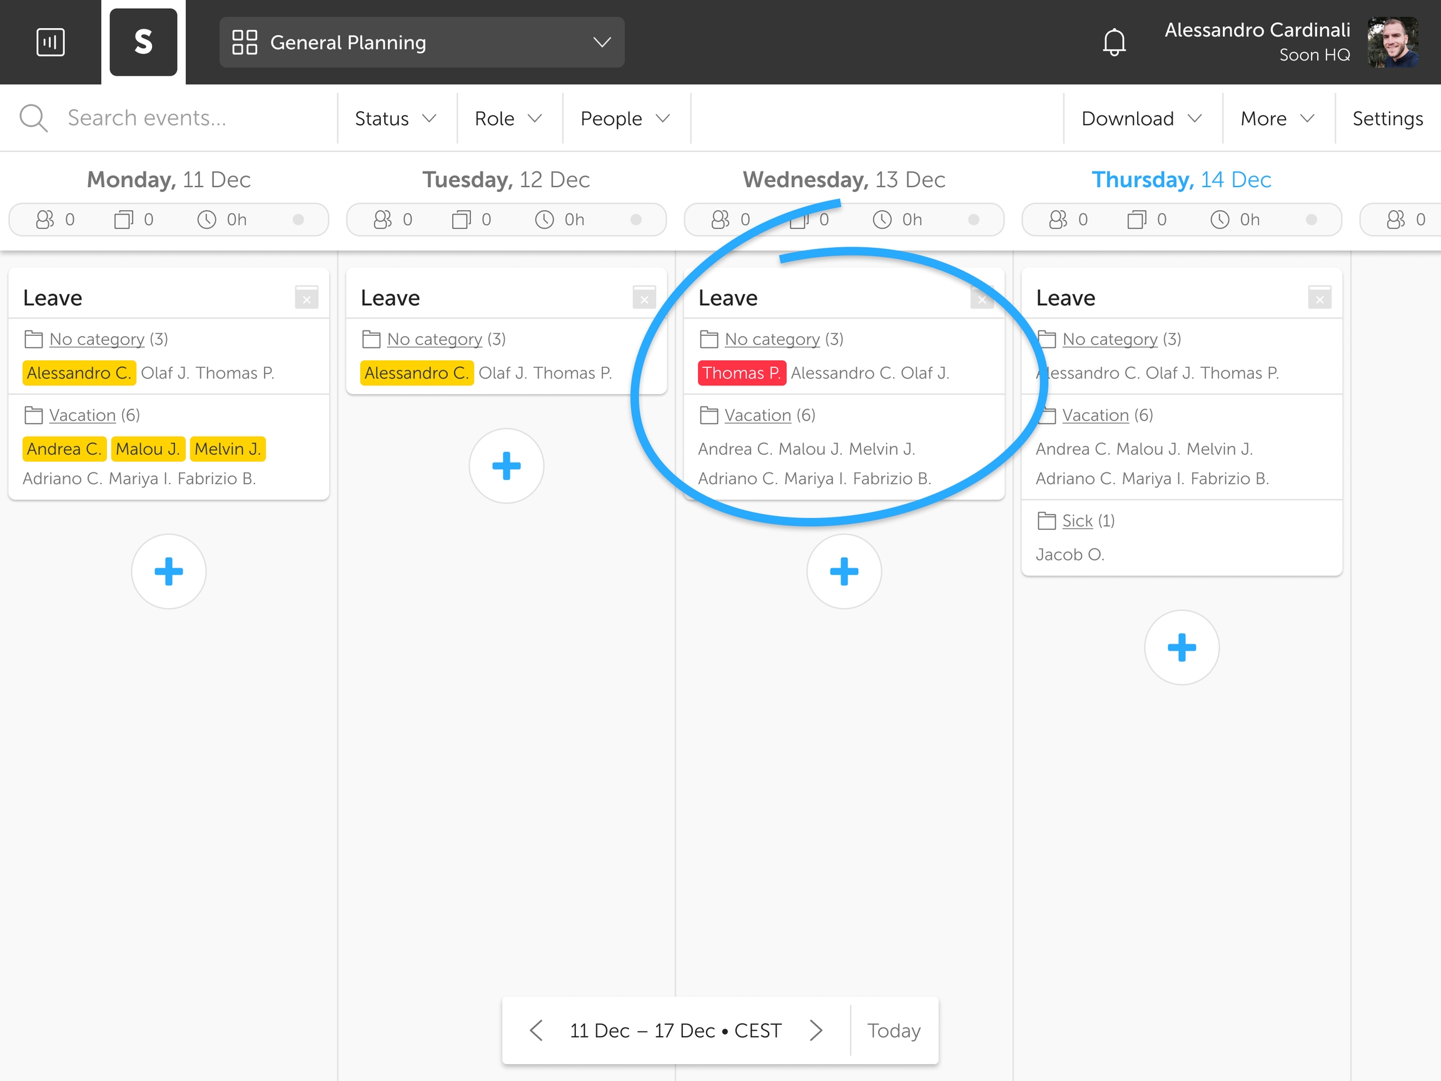The height and width of the screenshot is (1081, 1441).
Task: Open the notifications bell
Action: click(x=1114, y=43)
